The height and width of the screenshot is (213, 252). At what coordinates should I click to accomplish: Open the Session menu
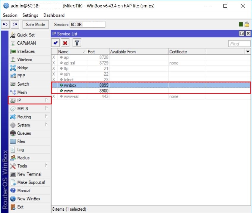click(10, 15)
